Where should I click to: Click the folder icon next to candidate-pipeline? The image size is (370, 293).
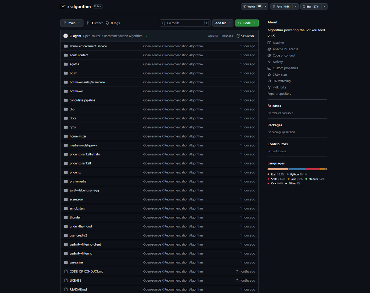pos(66,100)
